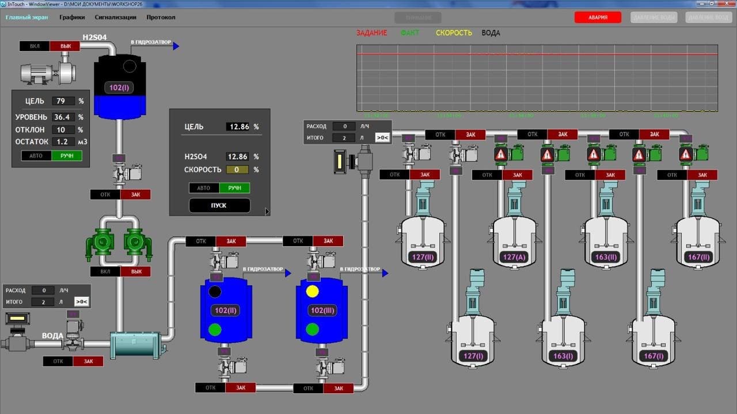Click the valve icon below tank 102(I)
Image resolution: width=737 pixels, height=414 pixels.
[119, 172]
